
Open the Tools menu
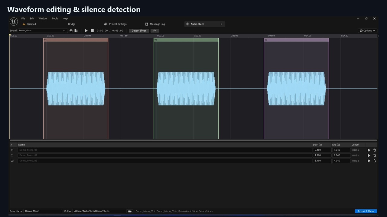tap(55, 18)
